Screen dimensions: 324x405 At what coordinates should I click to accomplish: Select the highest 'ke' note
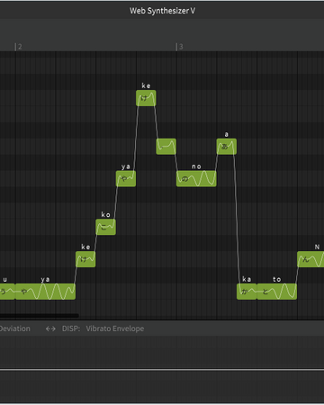coord(146,98)
